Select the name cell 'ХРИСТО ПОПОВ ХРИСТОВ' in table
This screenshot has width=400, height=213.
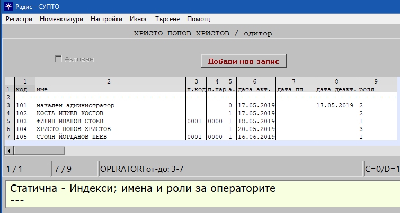coord(110,129)
